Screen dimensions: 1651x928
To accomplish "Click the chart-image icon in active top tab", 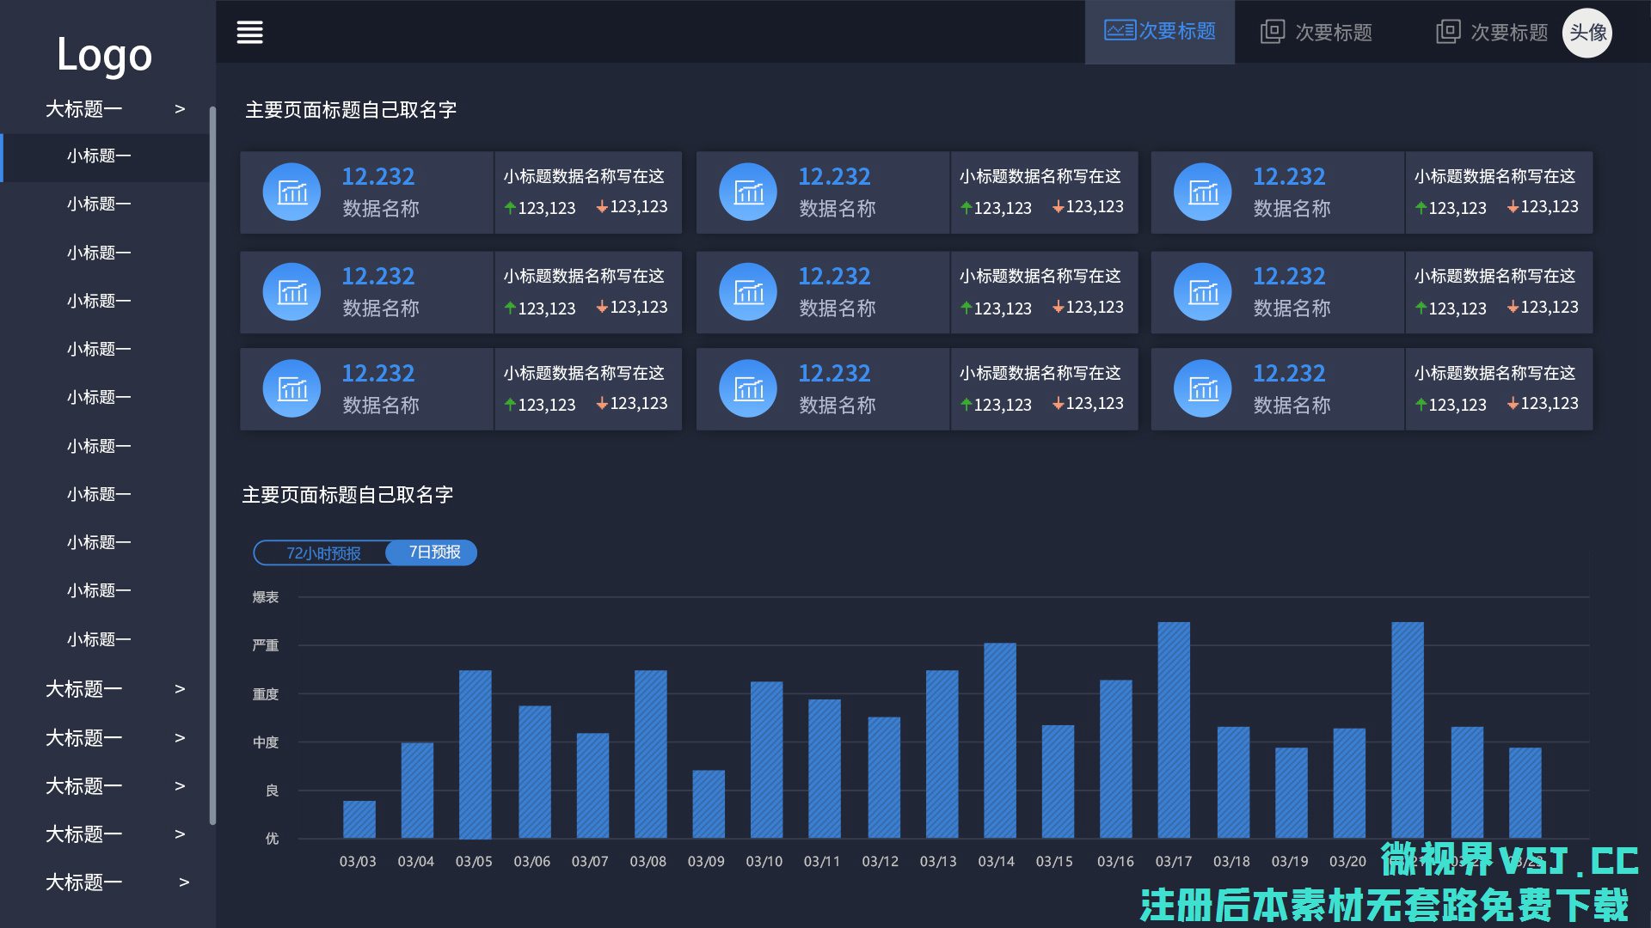I will click(1120, 31).
